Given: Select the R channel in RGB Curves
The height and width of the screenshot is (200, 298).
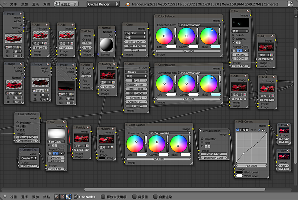Looking at the screenshot, I should (241, 130).
